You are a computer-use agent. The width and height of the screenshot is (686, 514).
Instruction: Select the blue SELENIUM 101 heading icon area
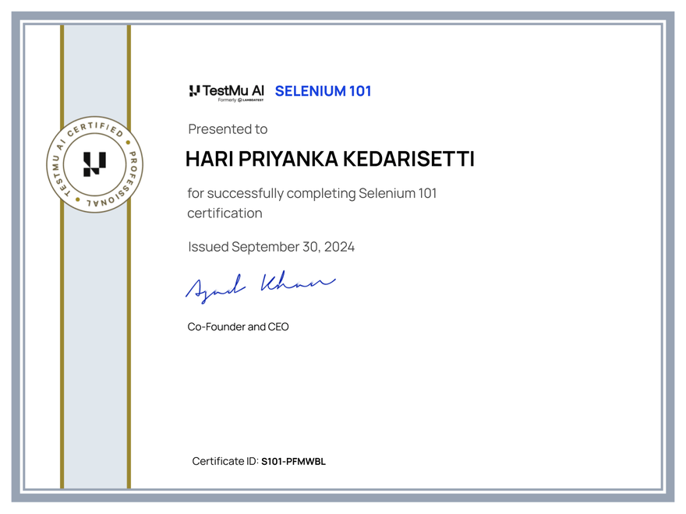tap(323, 91)
